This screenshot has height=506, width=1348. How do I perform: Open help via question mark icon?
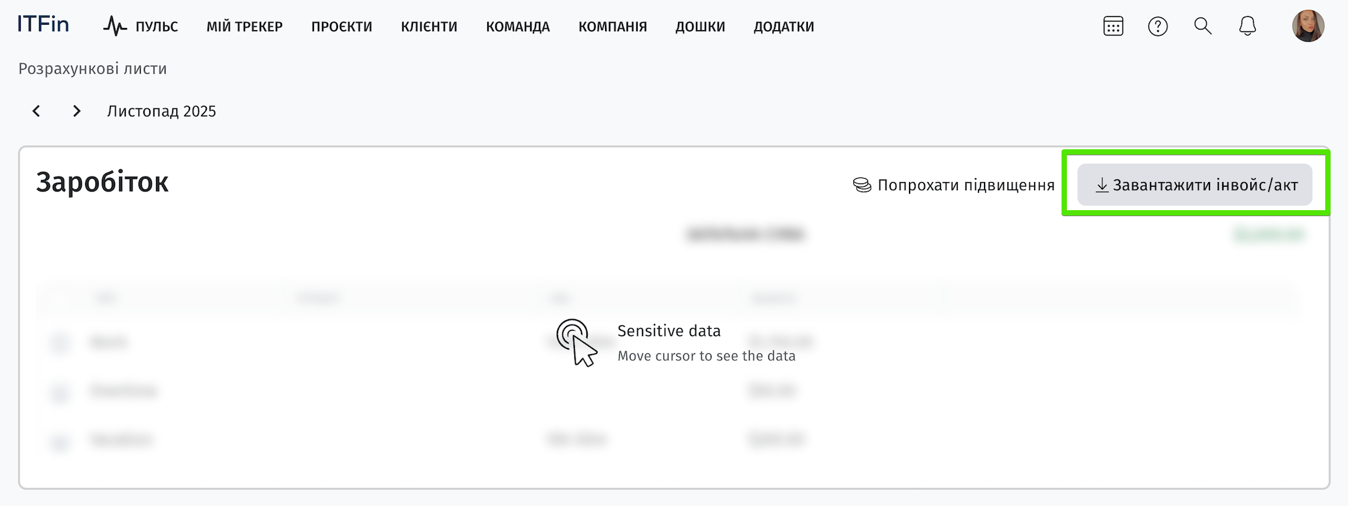click(1157, 27)
